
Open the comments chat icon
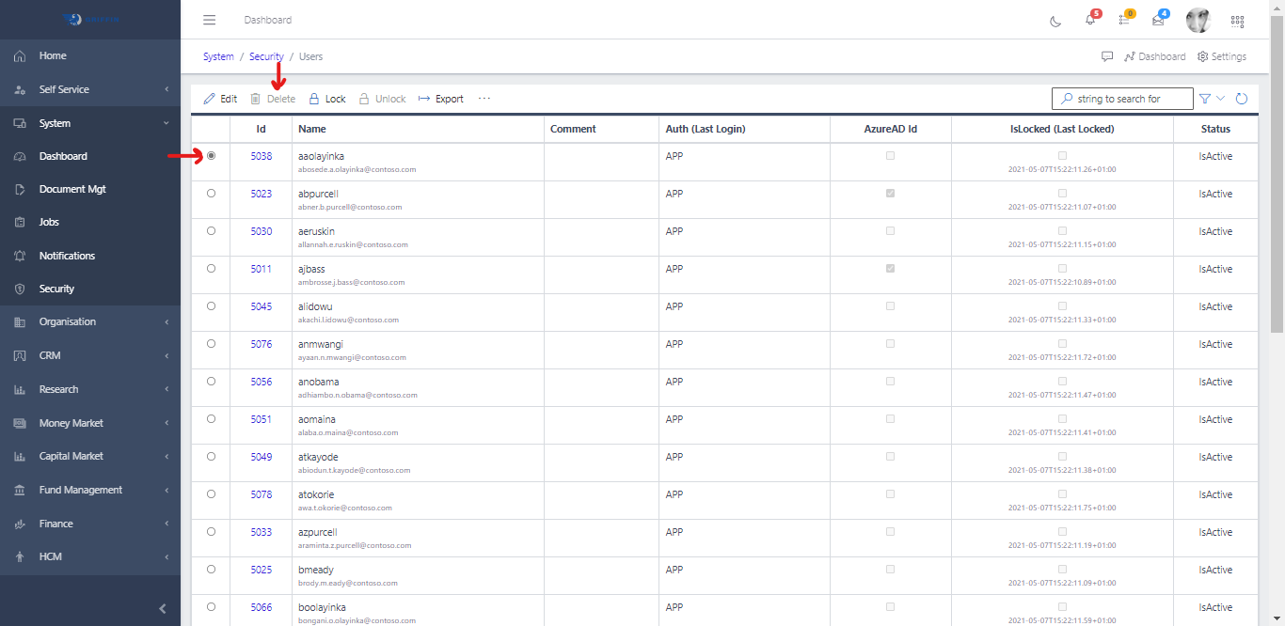(x=1107, y=56)
